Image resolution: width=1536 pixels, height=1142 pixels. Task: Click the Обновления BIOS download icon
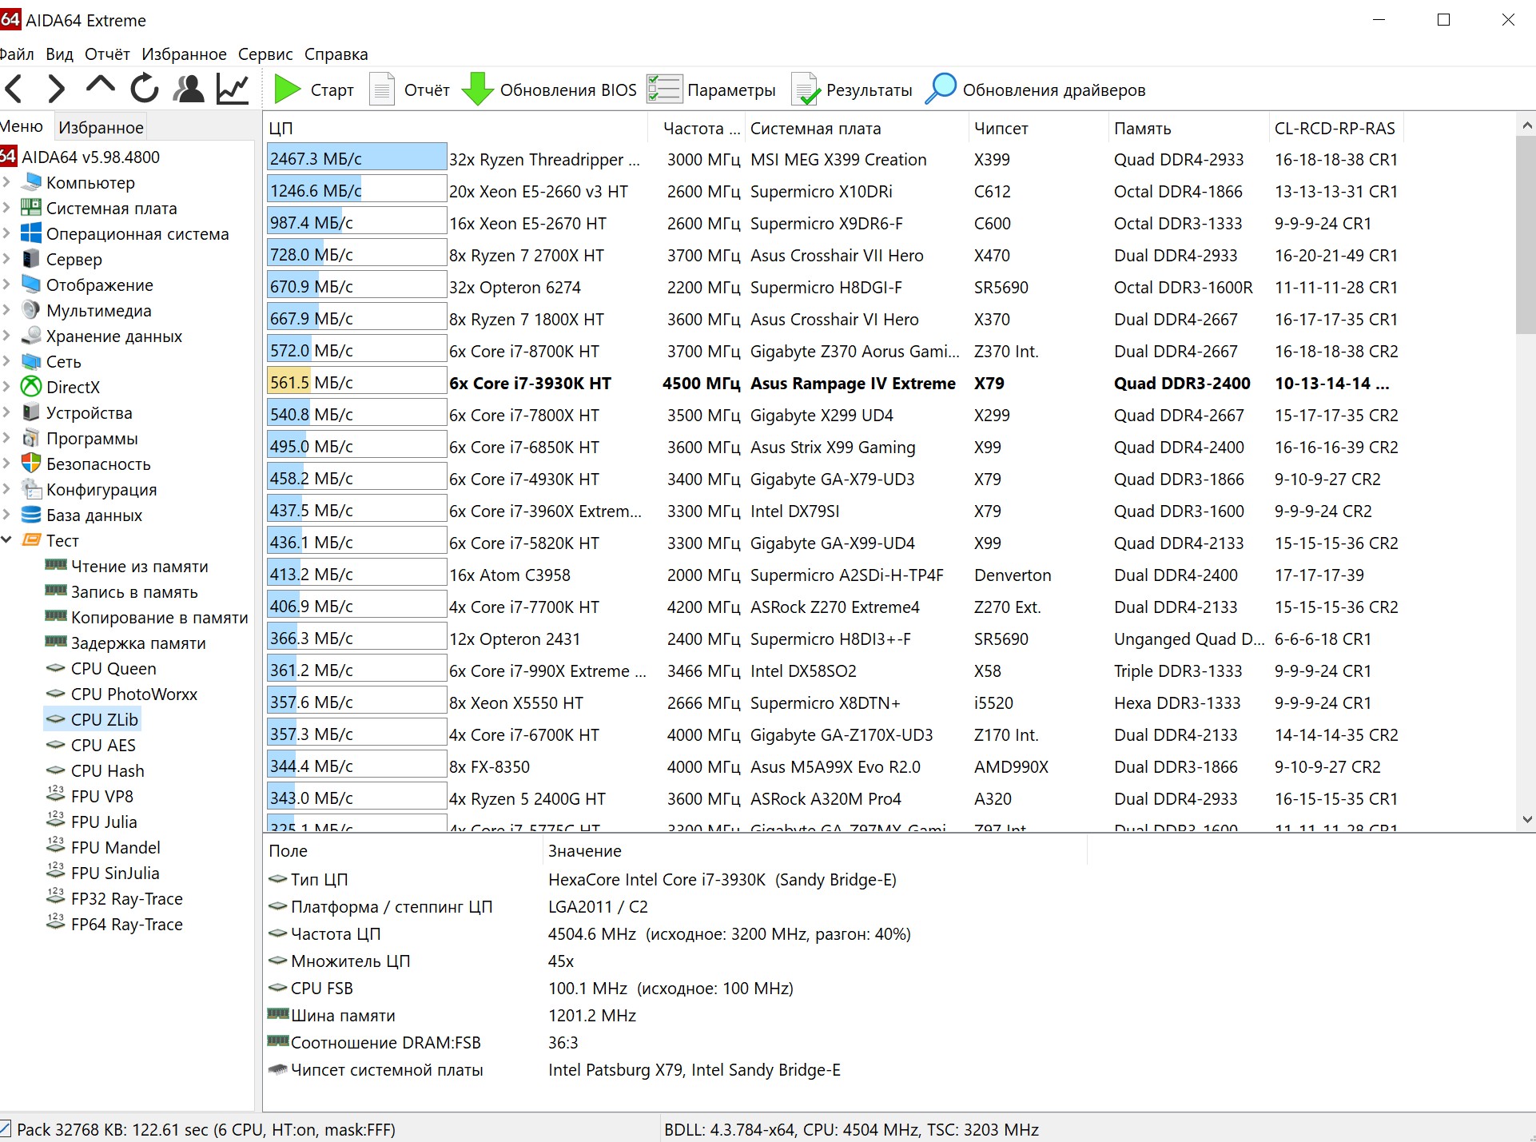tap(478, 89)
